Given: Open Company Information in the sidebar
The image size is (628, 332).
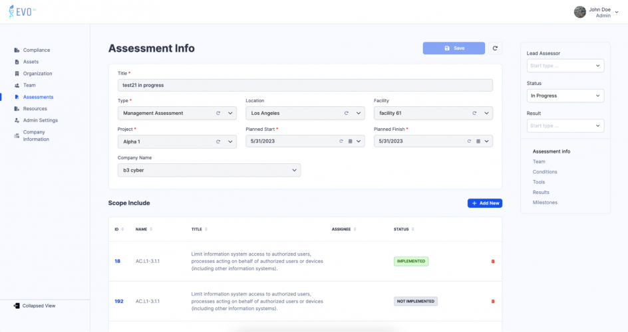Looking at the screenshot, I should click(x=36, y=136).
